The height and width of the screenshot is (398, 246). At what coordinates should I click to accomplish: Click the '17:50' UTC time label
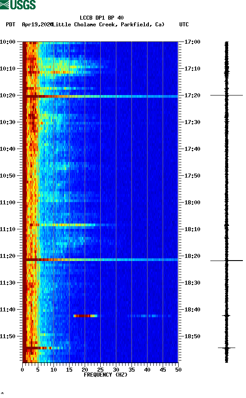pos(192,176)
